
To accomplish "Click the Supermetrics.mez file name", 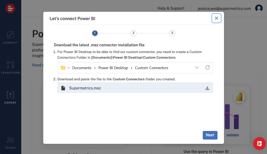I will 85,88.
